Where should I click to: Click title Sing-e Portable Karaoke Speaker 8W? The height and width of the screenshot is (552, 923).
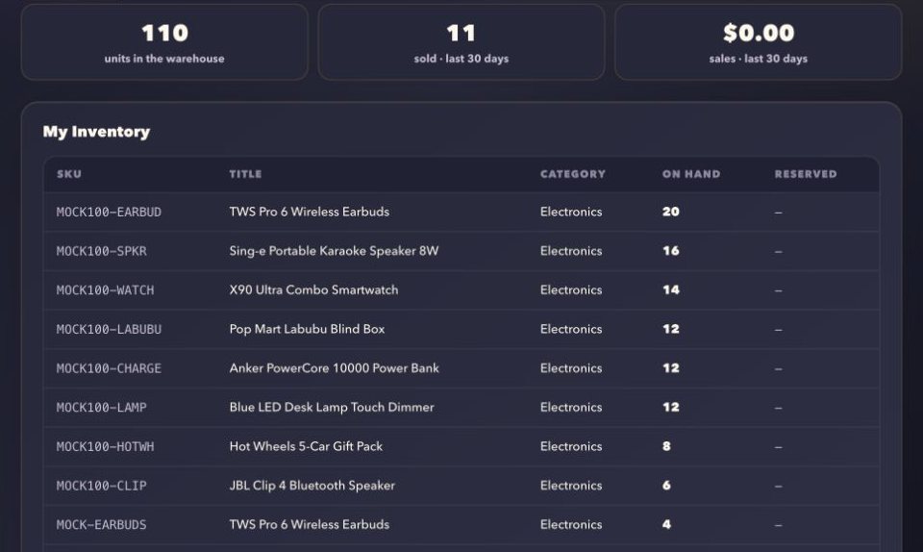pos(334,251)
